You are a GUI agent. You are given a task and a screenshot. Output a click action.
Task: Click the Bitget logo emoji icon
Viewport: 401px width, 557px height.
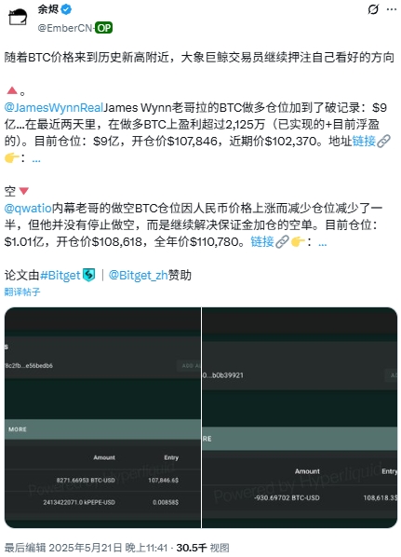89,276
